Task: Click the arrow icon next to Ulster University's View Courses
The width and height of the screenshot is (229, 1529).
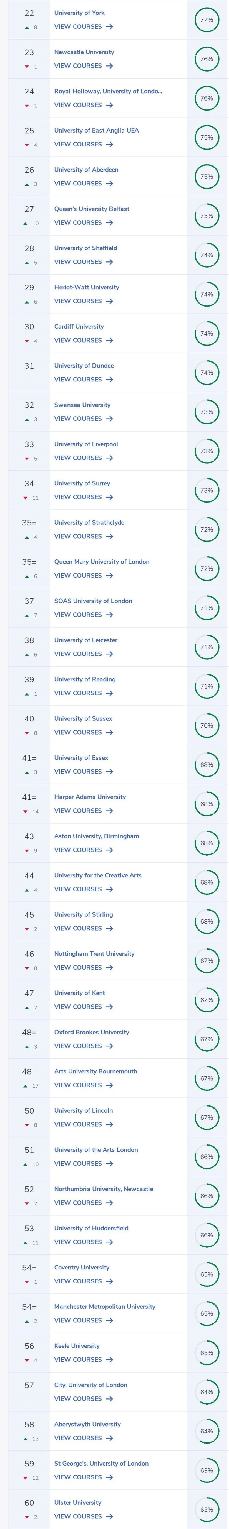Action: [109, 1516]
